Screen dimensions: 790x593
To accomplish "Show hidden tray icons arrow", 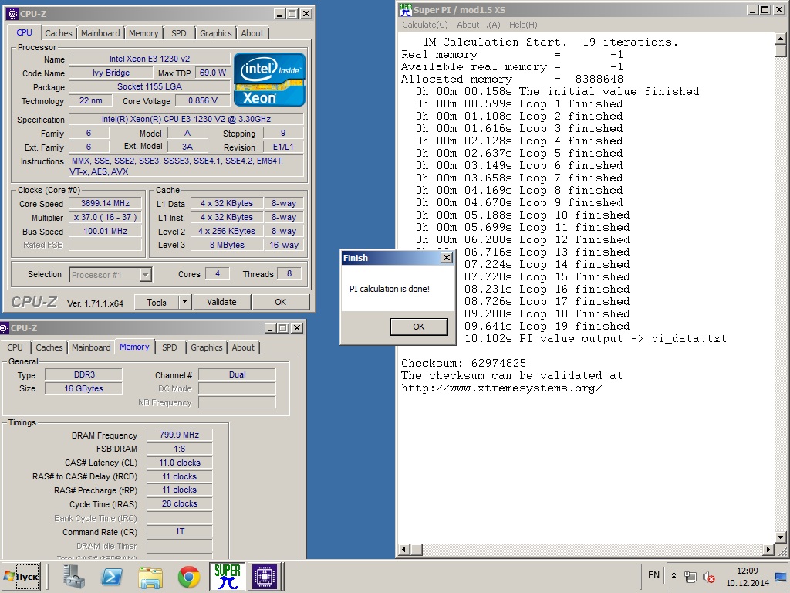I will 674,575.
